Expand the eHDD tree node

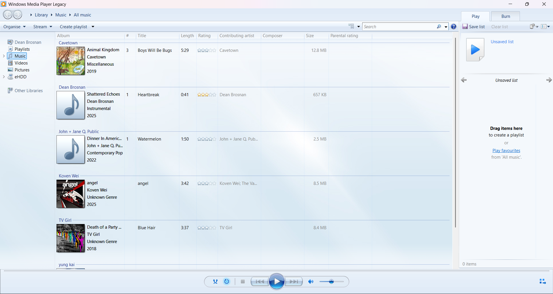(x=4, y=77)
